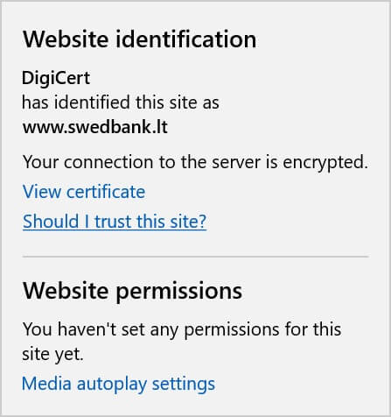The width and height of the screenshot is (391, 417).
Task: Click the connection is encrypted message
Action: pos(195,162)
